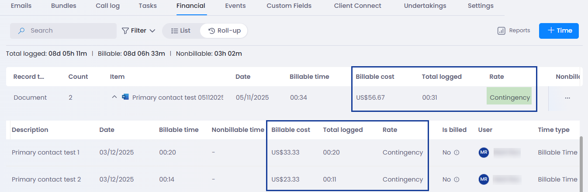Click the MR user avatar in Primary contact test 2 row
588x192 pixels.
(484, 179)
